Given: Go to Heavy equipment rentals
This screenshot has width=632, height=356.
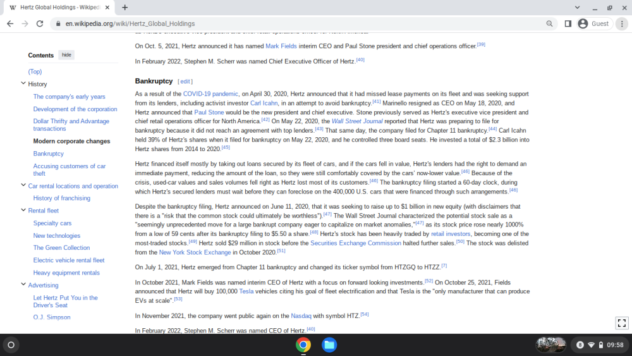Looking at the screenshot, I should pyautogui.click(x=66, y=273).
